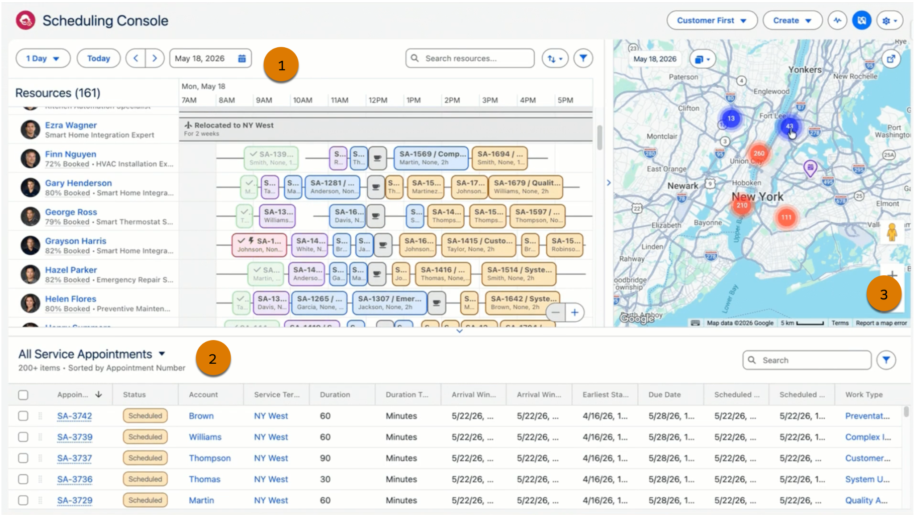Open the calendar date picker icon
This screenshot has width=914, height=515.
(242, 58)
